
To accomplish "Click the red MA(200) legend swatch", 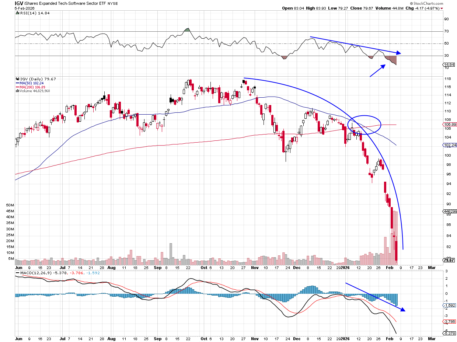I will (17, 87).
